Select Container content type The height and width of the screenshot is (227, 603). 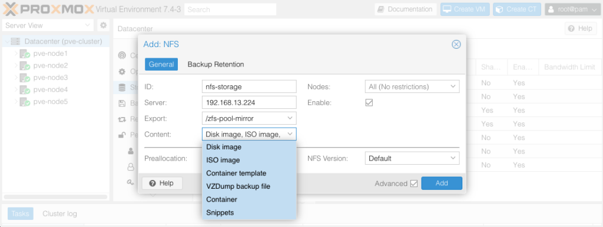[x=249, y=199]
